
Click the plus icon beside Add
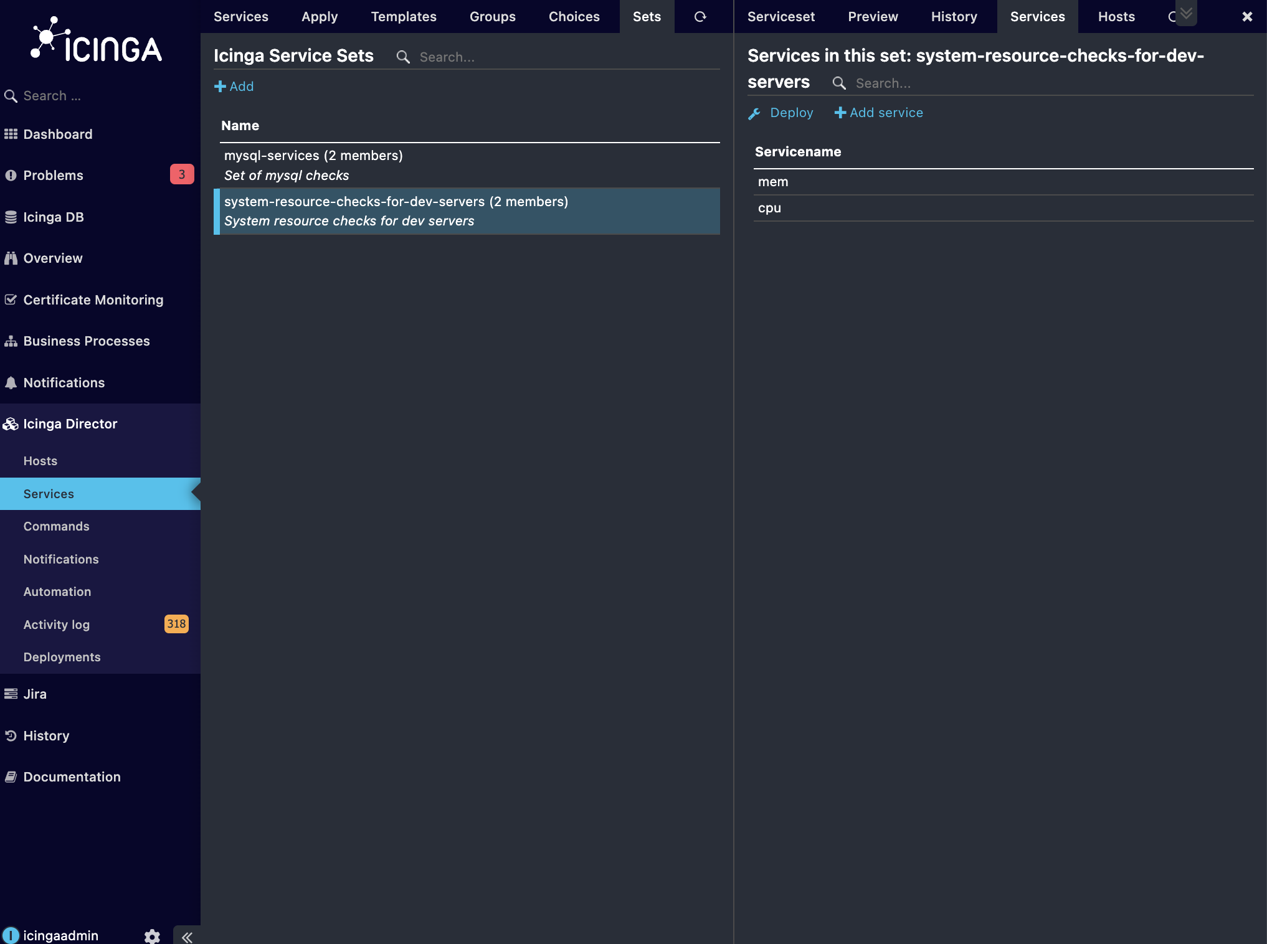click(220, 87)
